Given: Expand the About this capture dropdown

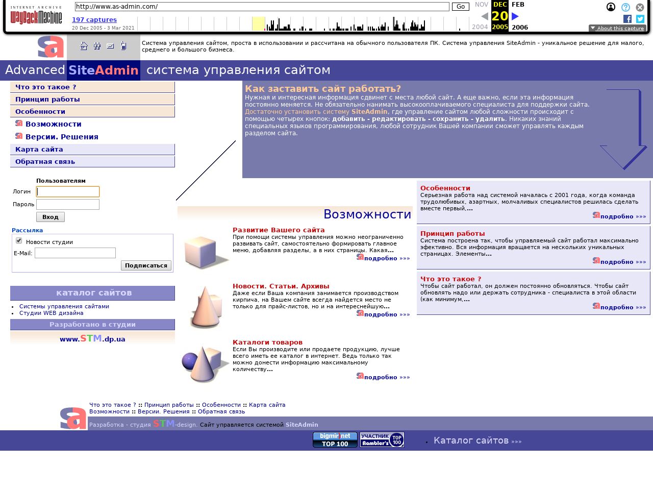Looking at the screenshot, I should pos(617,28).
